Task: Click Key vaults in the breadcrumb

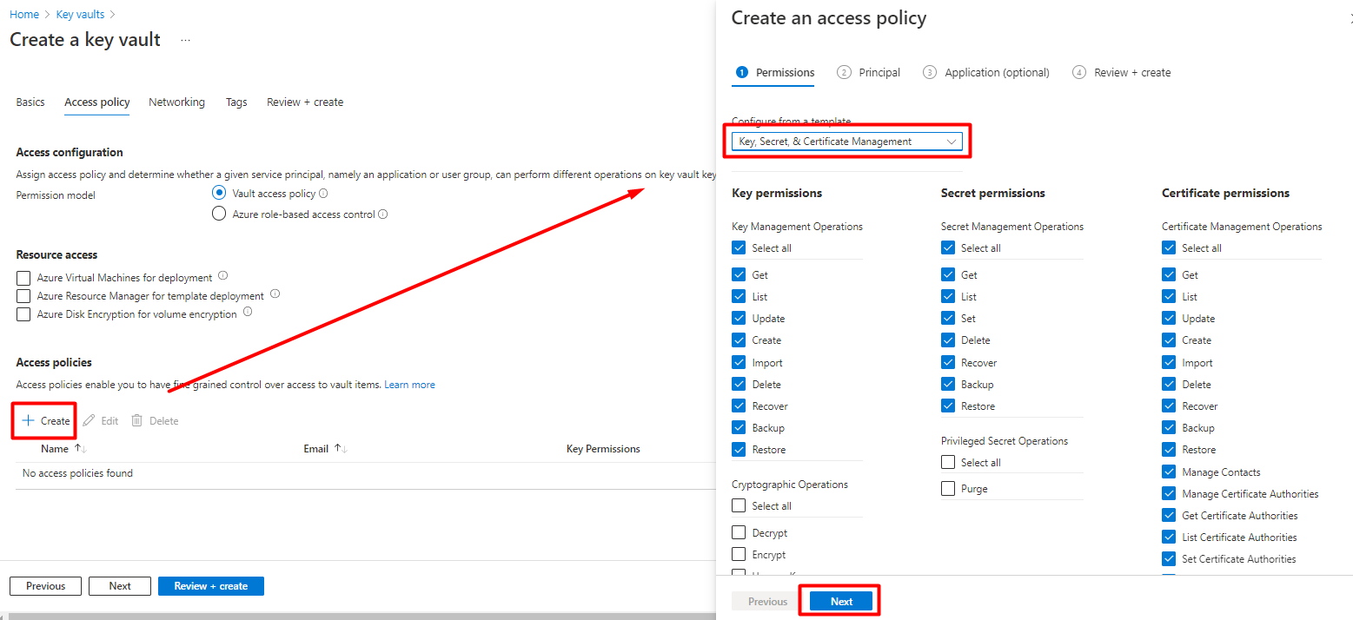Action: coord(80,15)
